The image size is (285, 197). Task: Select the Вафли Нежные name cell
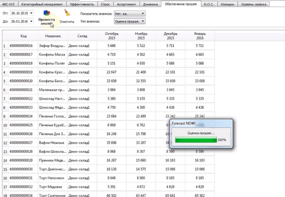pyautogui.click(x=53, y=143)
